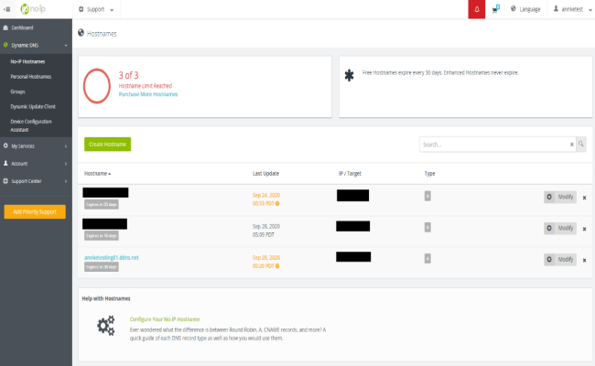Open the Support dropdown in header
The image size is (595, 366).
click(x=97, y=9)
